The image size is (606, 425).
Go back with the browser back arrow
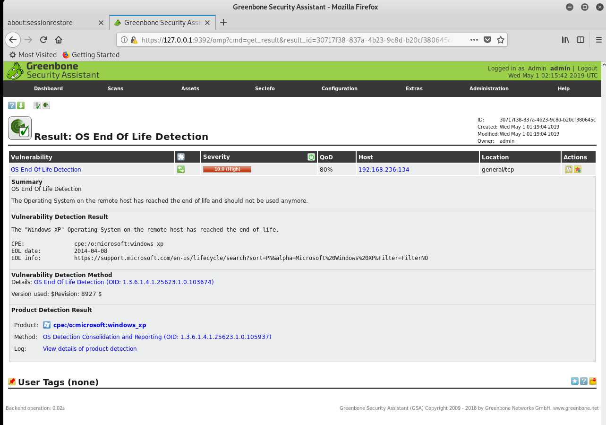pos(13,40)
